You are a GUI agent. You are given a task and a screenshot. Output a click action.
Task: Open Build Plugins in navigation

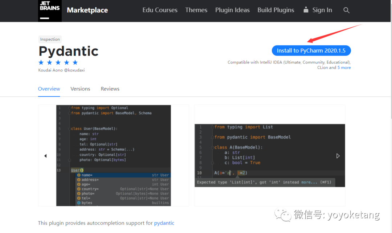[276, 10]
